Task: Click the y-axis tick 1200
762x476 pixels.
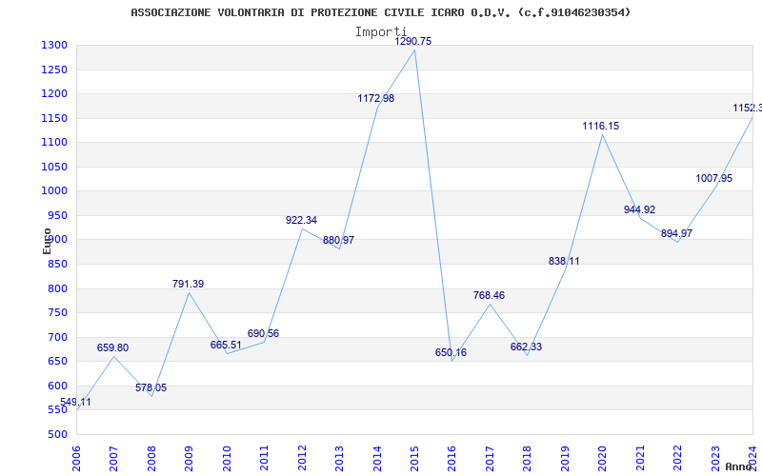Action: (54, 94)
